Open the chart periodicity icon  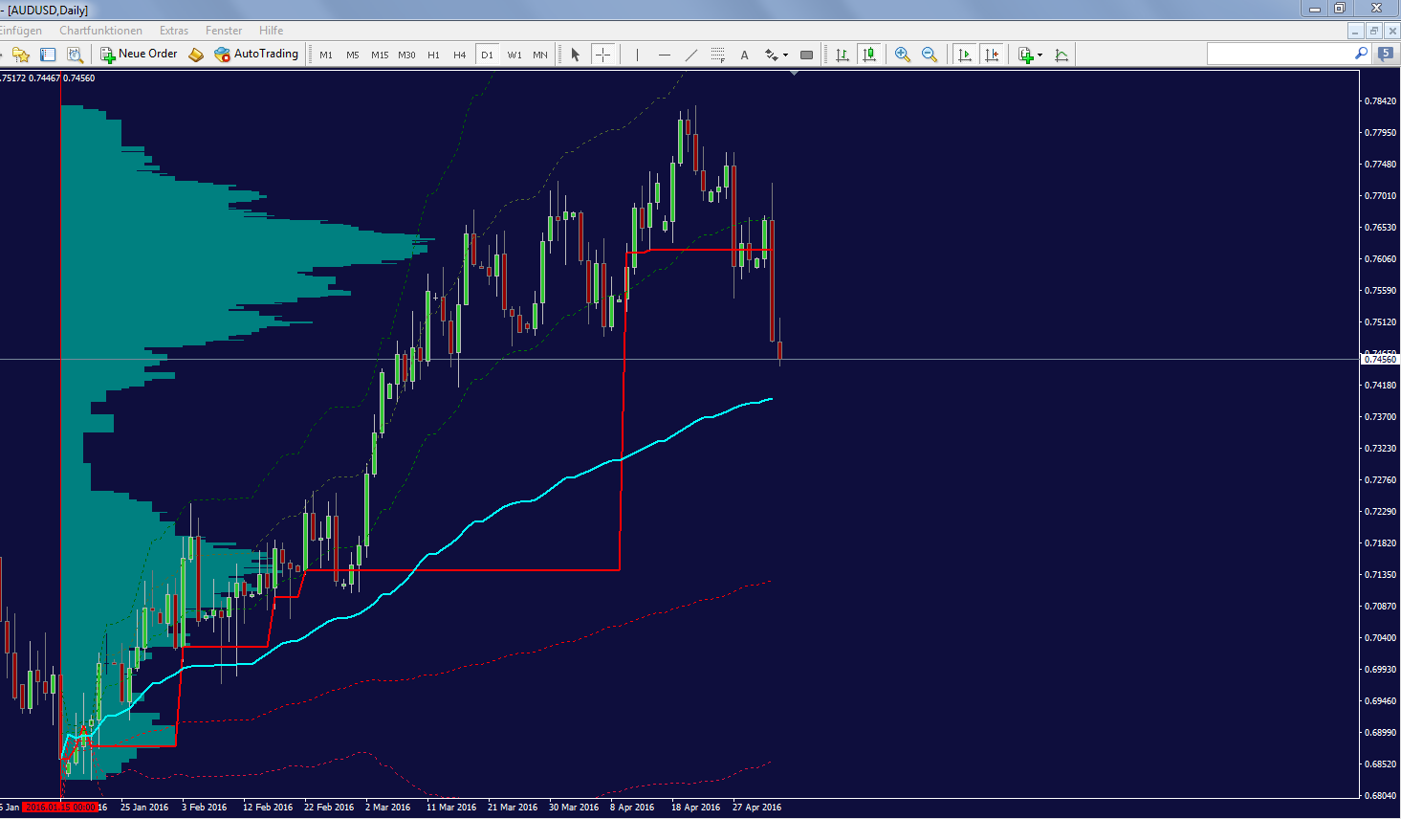click(1062, 55)
